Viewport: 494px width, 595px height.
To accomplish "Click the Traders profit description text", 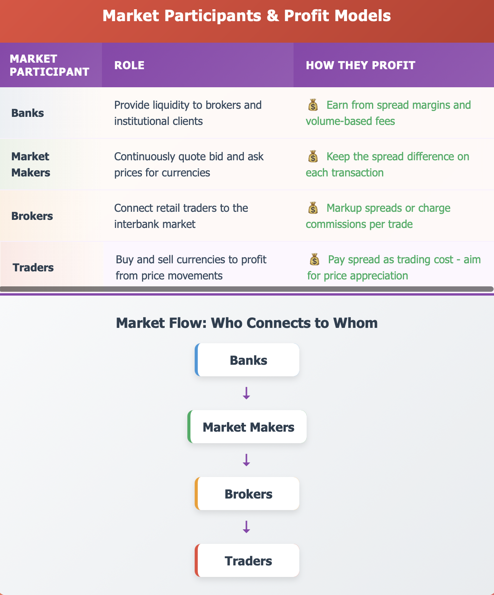I will (x=394, y=268).
